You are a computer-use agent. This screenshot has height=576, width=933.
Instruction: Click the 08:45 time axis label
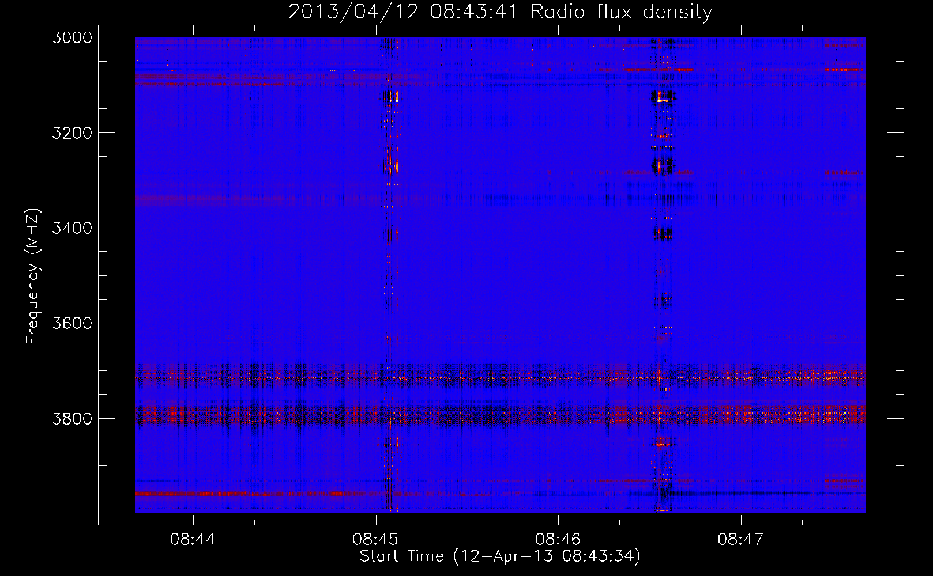[375, 540]
